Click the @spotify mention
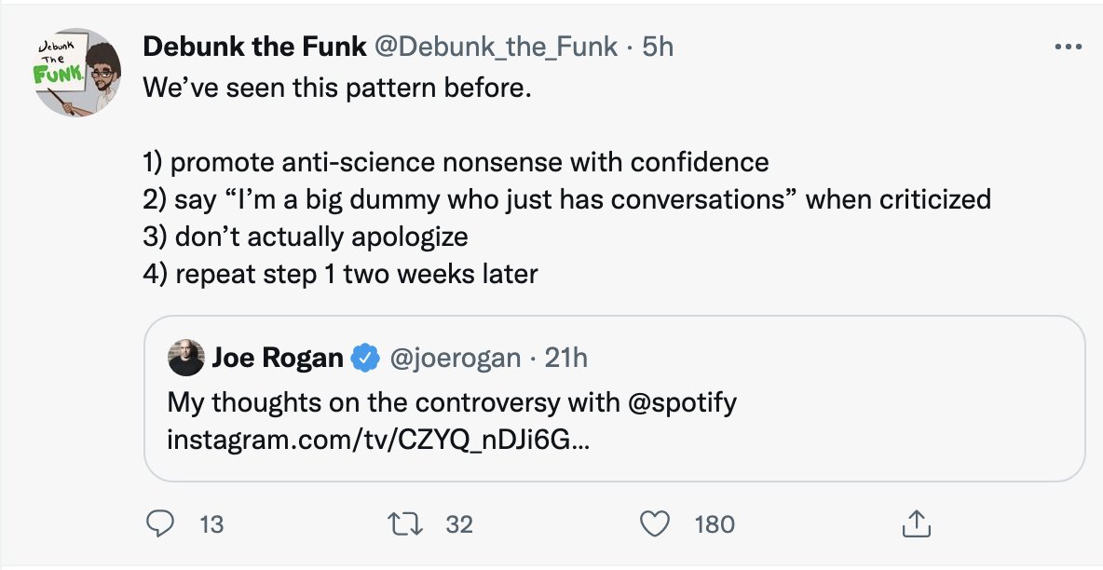 (x=681, y=403)
